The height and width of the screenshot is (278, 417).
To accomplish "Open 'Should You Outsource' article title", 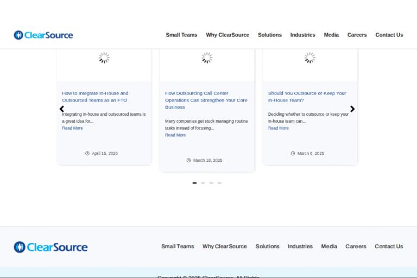I will point(307,97).
